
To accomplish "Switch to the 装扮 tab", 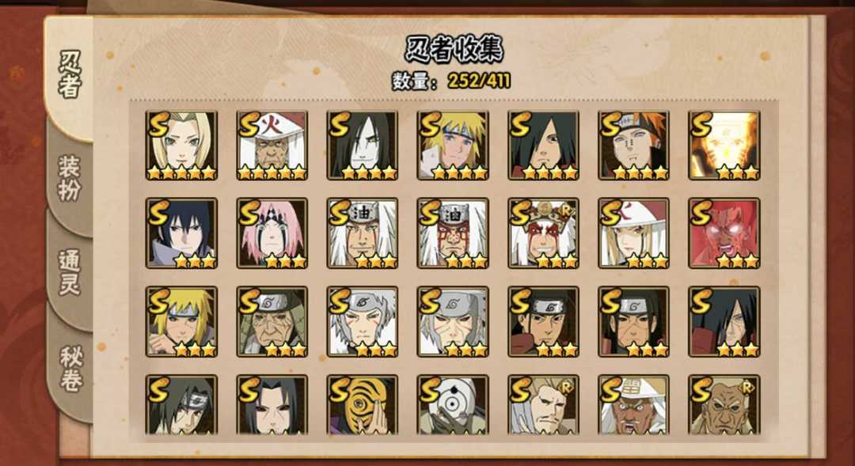I will pos(70,178).
